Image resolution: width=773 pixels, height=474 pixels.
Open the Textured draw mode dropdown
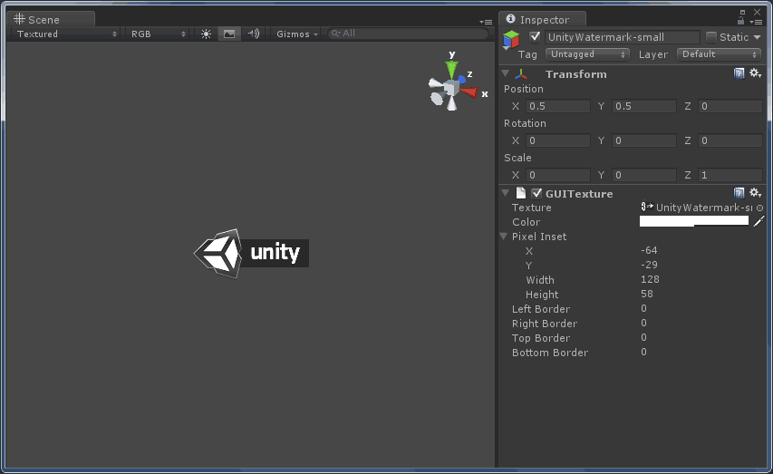pos(66,34)
